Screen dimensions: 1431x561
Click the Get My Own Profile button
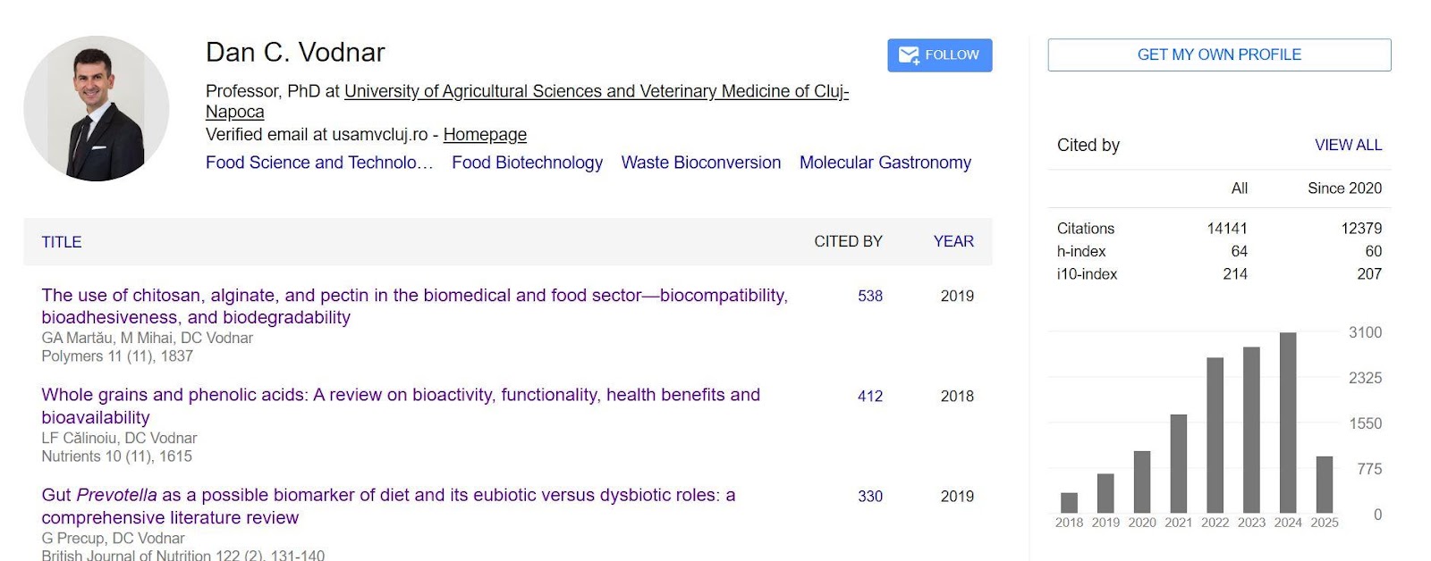[x=1219, y=54]
